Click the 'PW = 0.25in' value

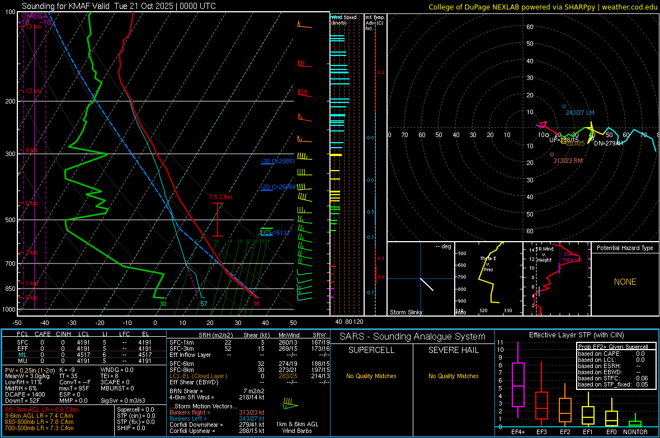29,370
